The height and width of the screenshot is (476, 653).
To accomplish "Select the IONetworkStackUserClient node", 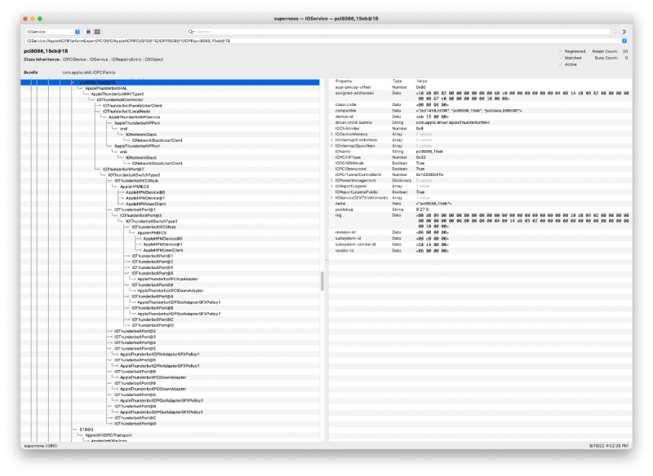I will click(156, 140).
